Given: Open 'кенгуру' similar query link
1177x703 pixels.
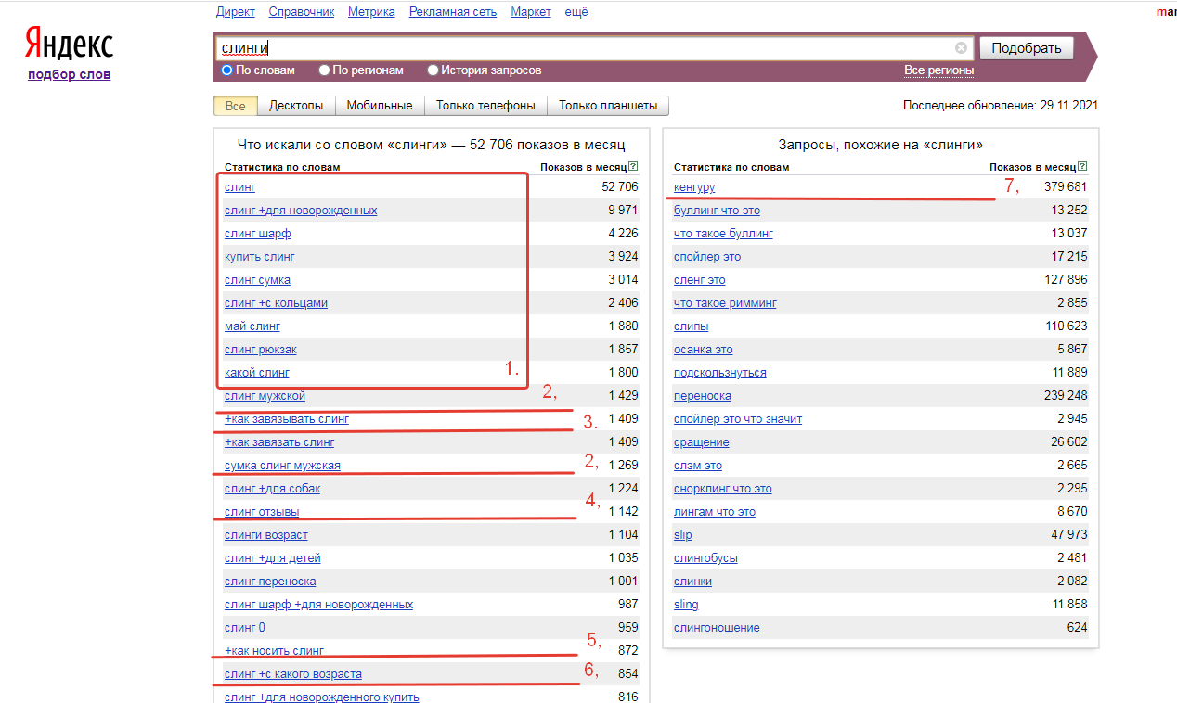Looking at the screenshot, I should pos(694,187).
